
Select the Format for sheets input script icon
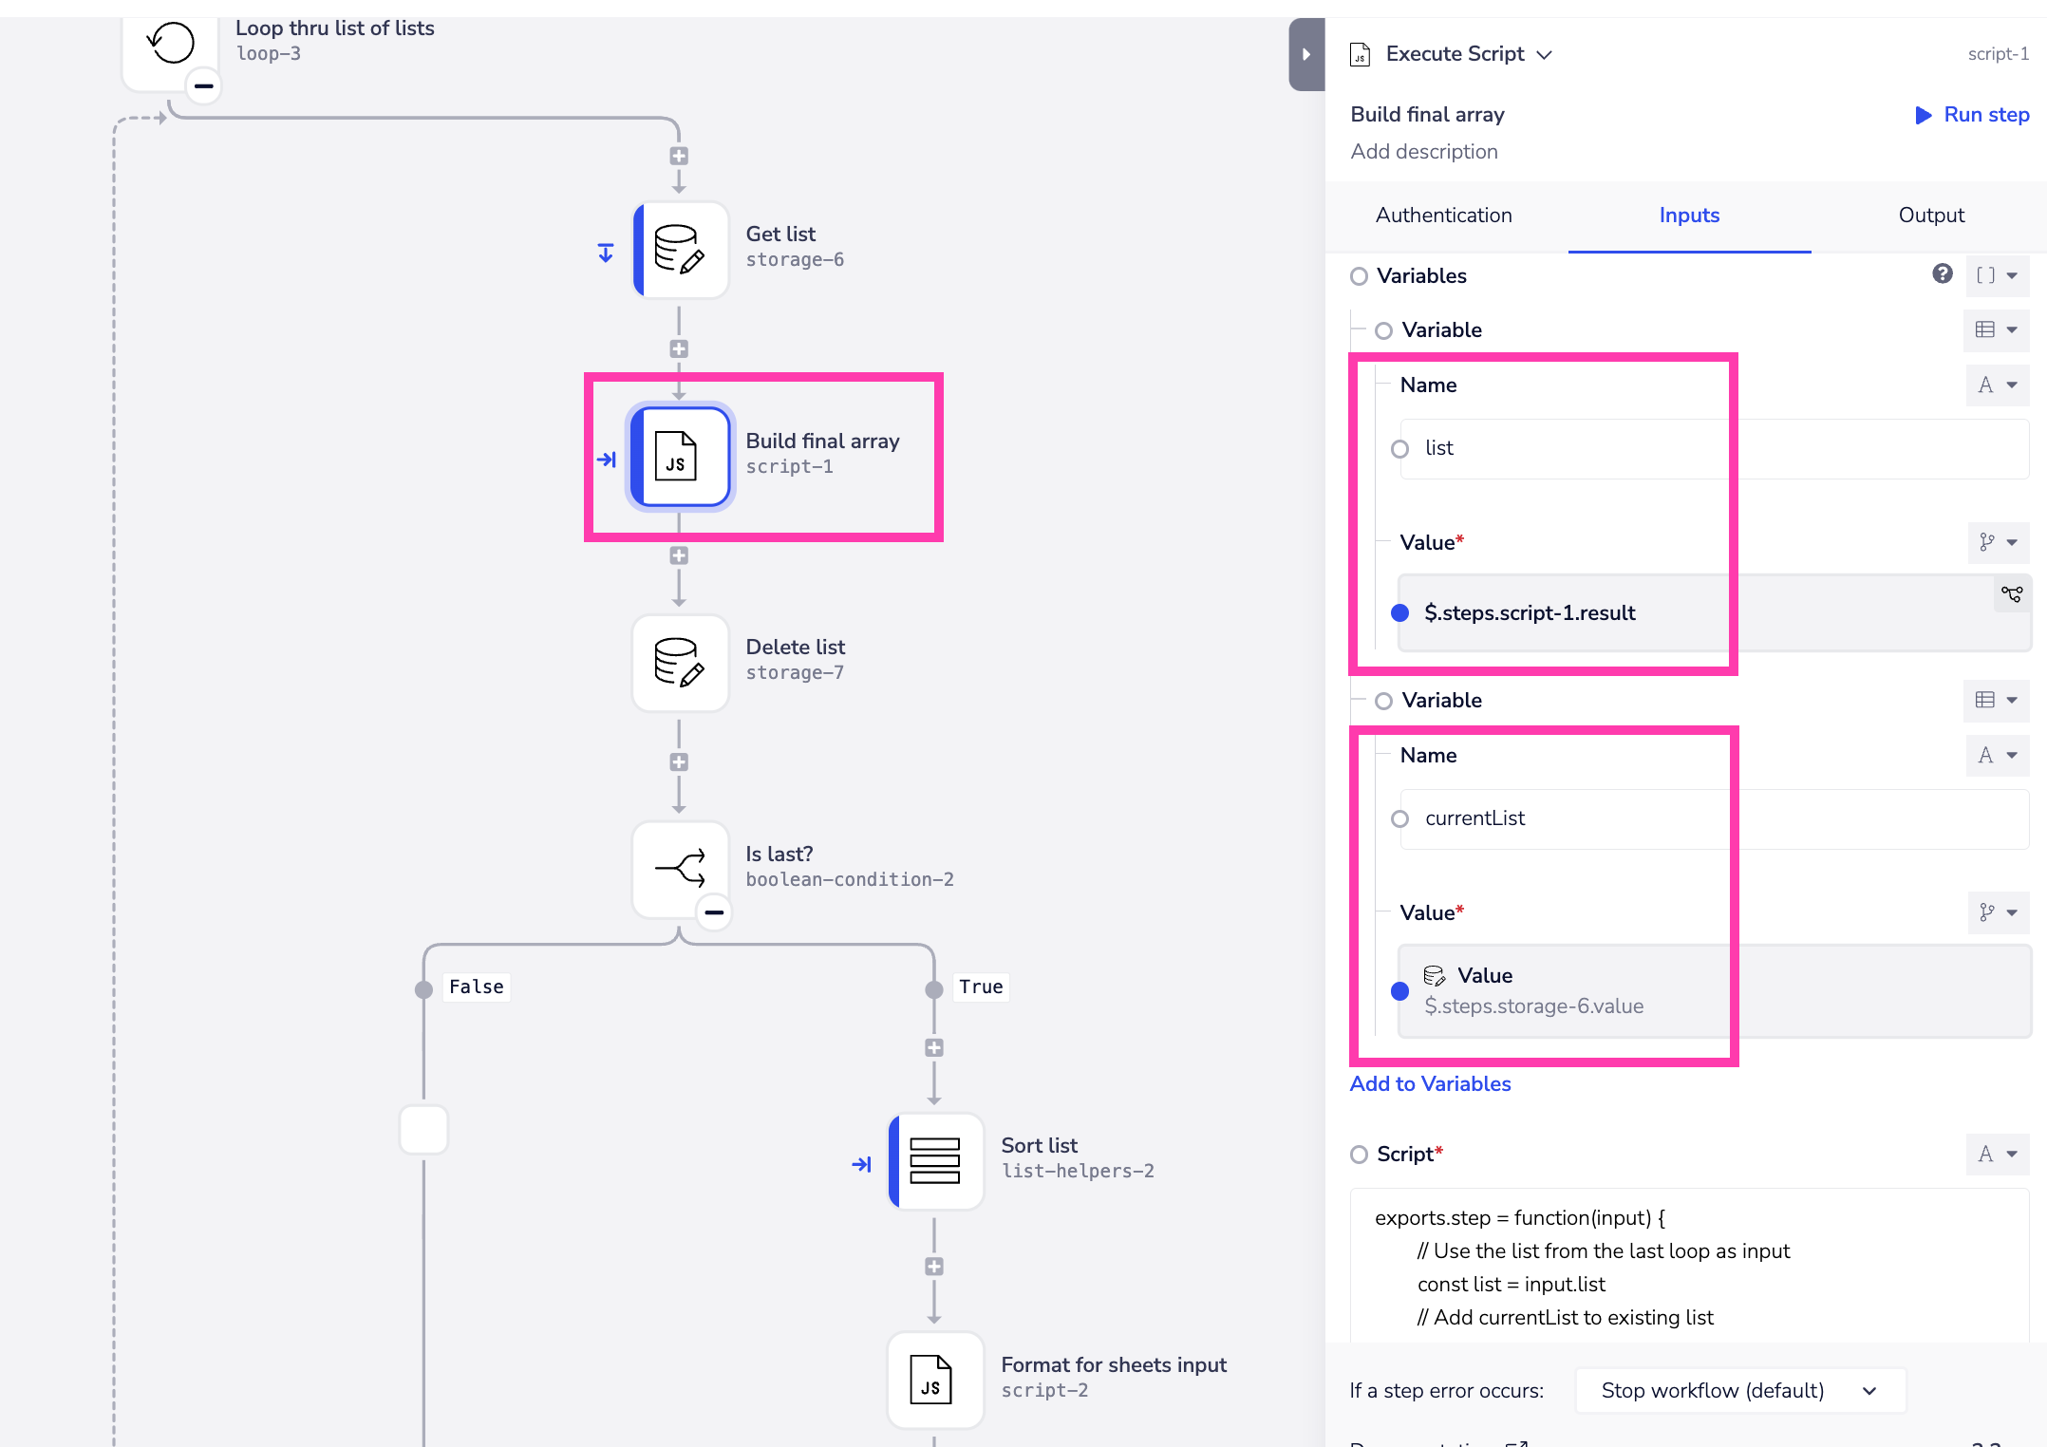click(934, 1379)
